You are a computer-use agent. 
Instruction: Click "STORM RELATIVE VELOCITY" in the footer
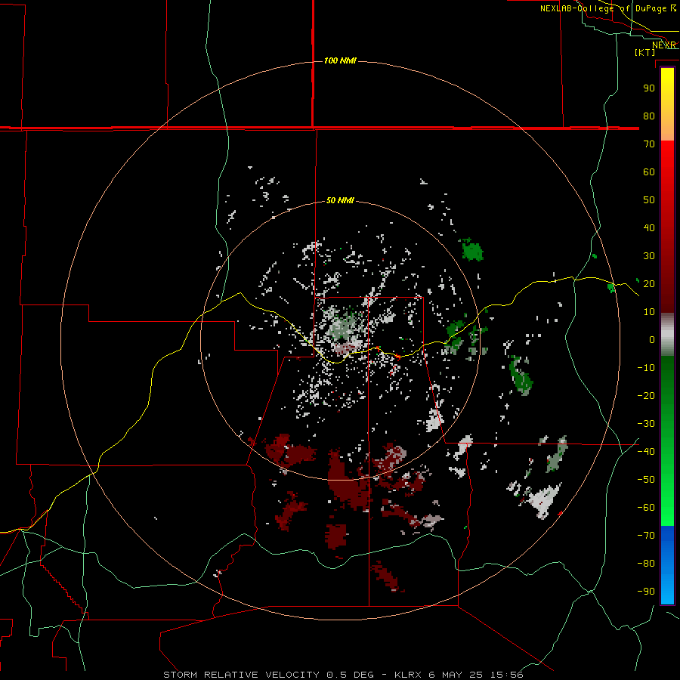pyautogui.click(x=242, y=675)
